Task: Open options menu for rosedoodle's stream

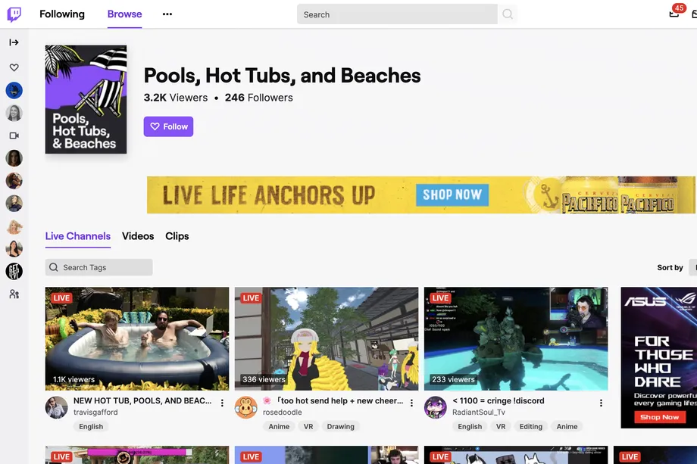Action: (411, 403)
